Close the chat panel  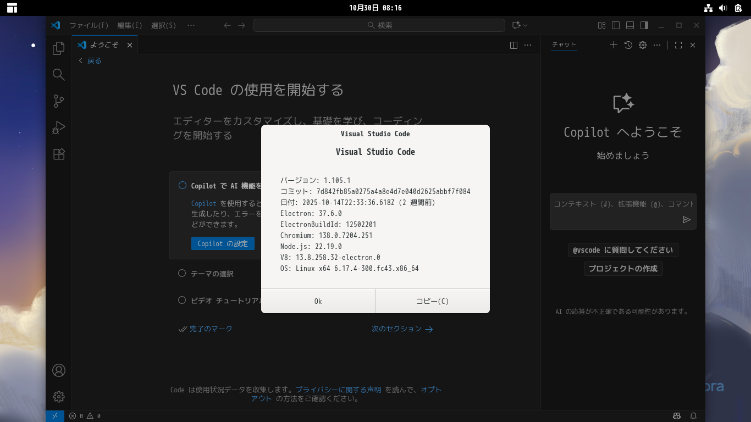[693, 45]
